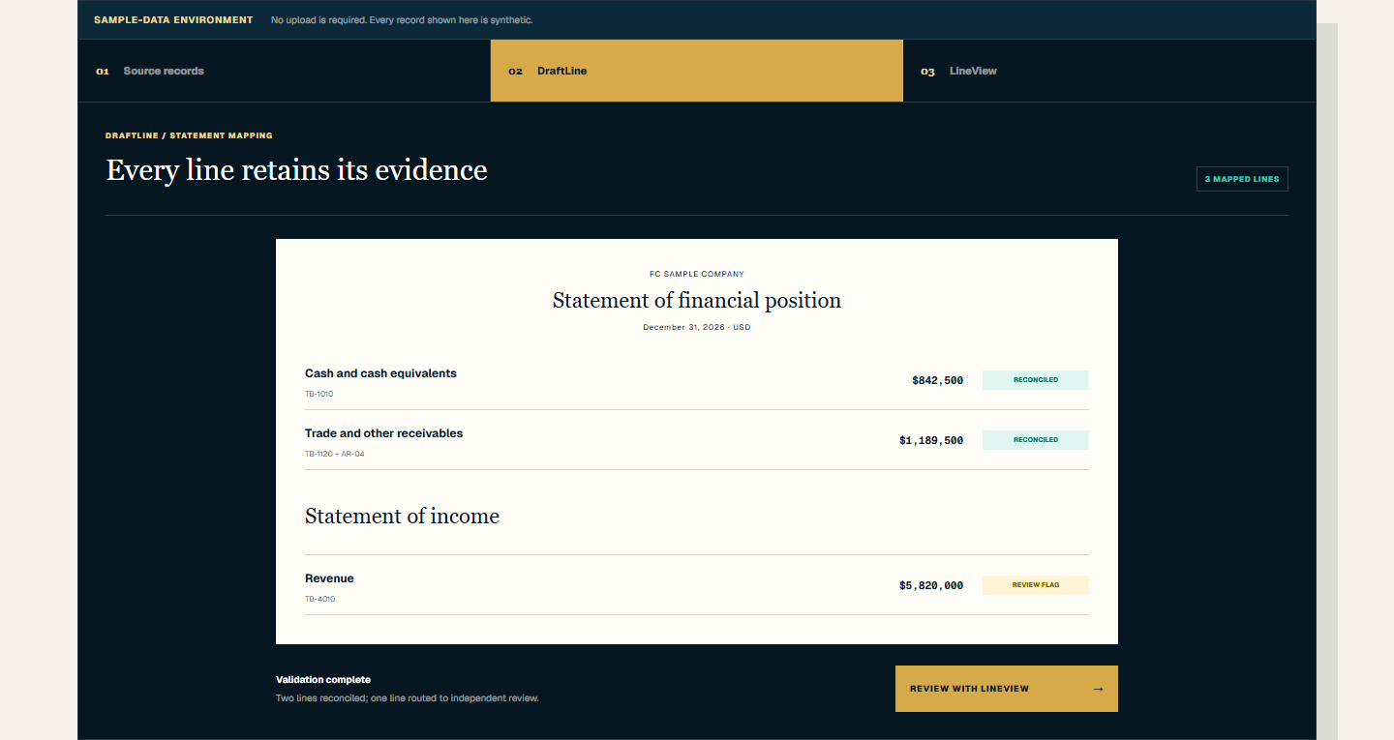Select the DraftLine step tab
The width and height of the screenshot is (1394, 740).
click(697, 71)
